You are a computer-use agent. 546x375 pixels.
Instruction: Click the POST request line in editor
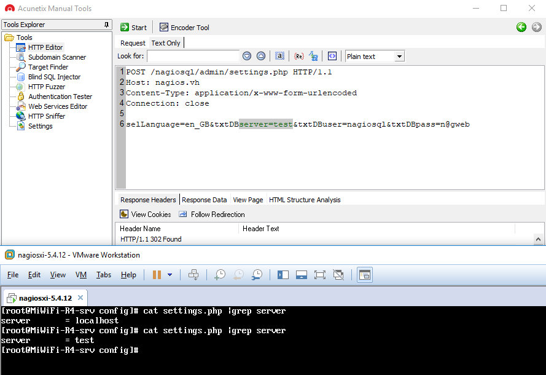(x=228, y=72)
